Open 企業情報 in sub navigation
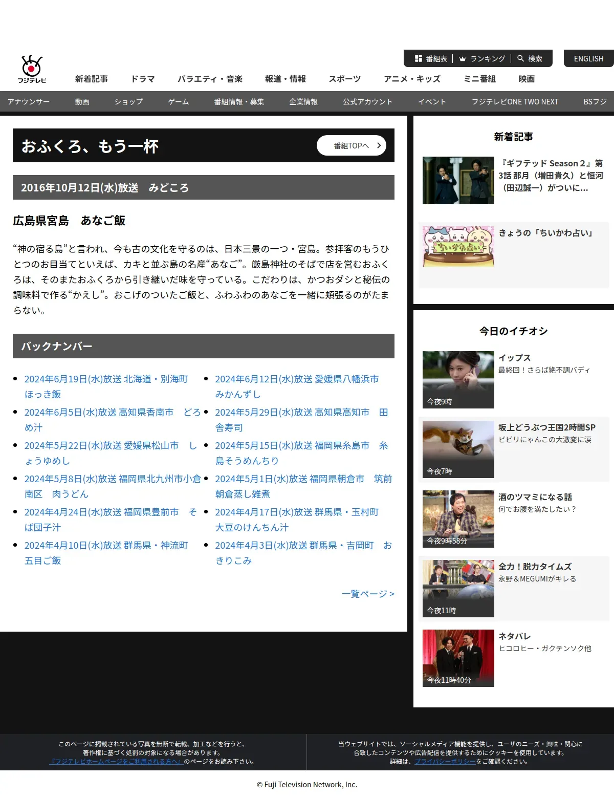The width and height of the screenshot is (614, 798). (x=303, y=102)
